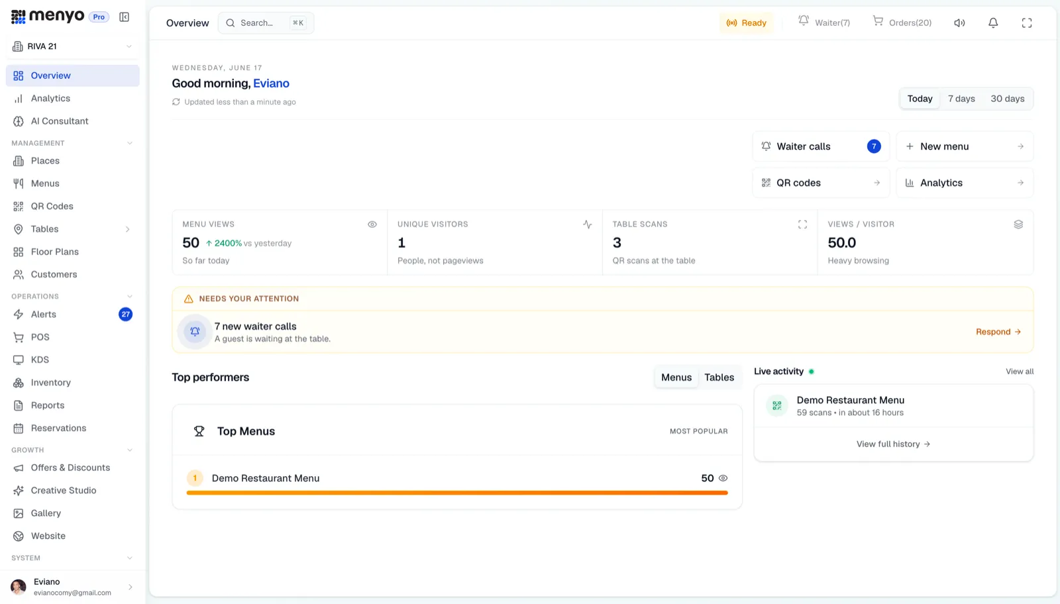Switch to Tables tab in Top performers
Image resolution: width=1060 pixels, height=604 pixels.
click(x=719, y=377)
